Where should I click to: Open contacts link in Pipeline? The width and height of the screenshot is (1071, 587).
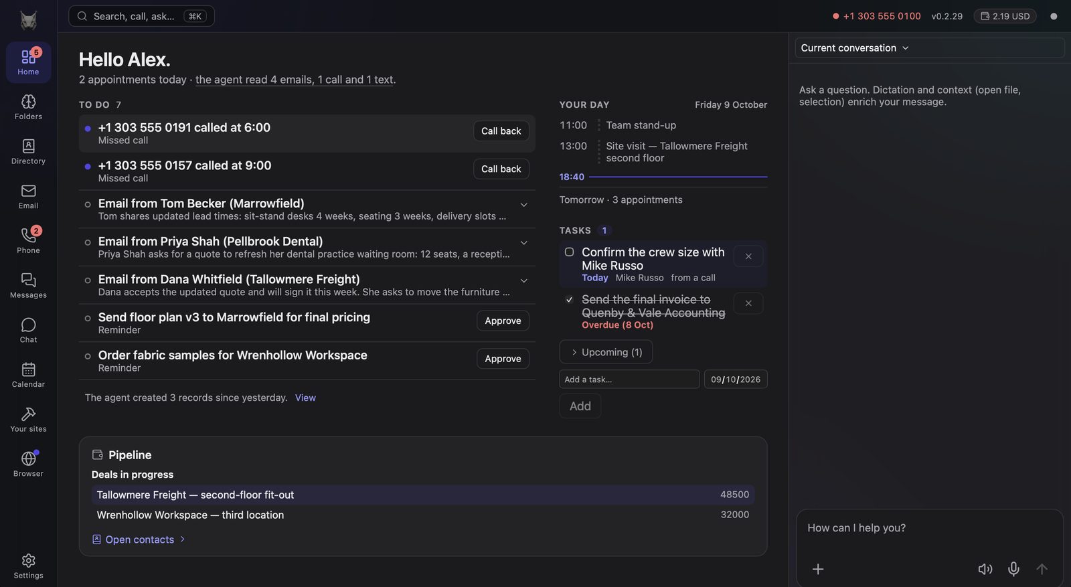[139, 539]
